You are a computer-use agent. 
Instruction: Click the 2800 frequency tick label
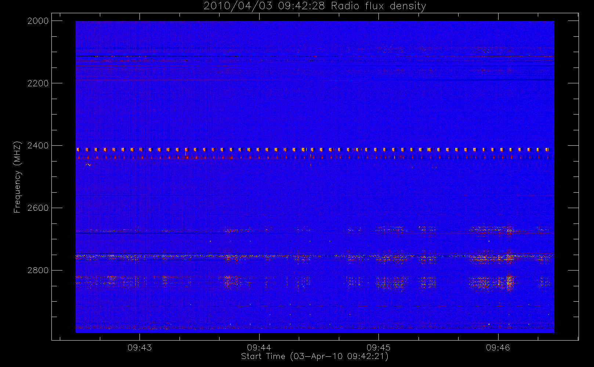coord(38,270)
